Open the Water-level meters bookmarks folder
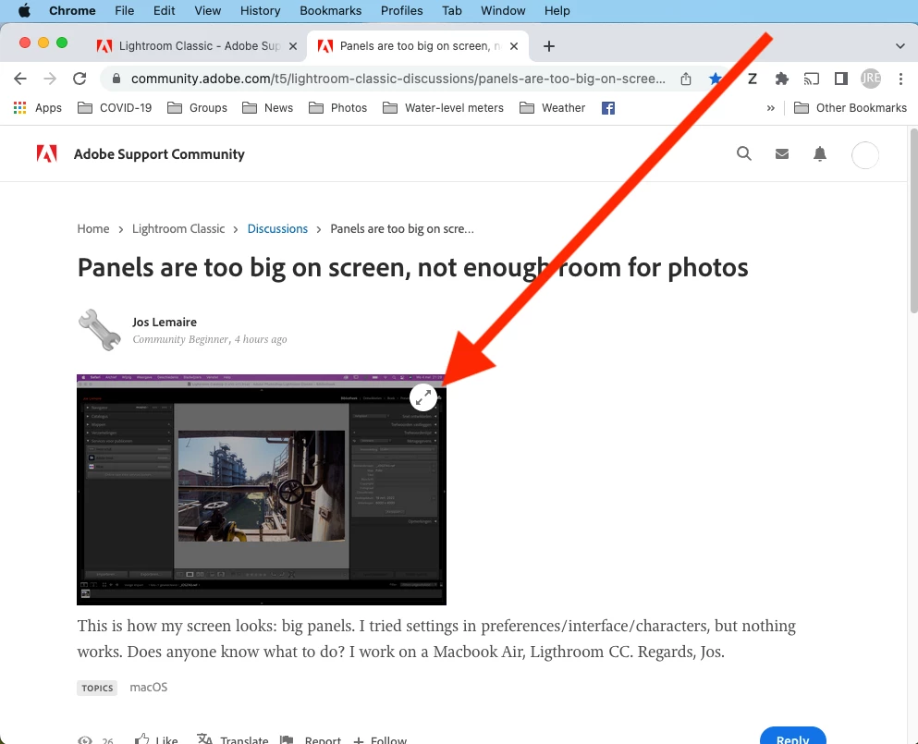The height and width of the screenshot is (744, 918). pos(443,108)
